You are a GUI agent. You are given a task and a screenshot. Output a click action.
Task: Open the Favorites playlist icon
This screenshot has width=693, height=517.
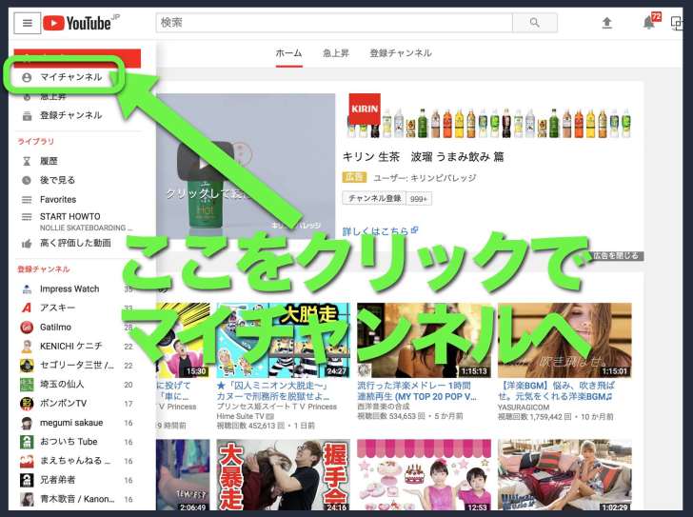point(27,200)
